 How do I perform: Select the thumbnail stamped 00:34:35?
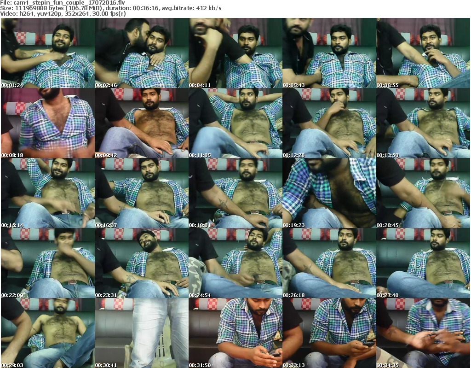point(423,333)
